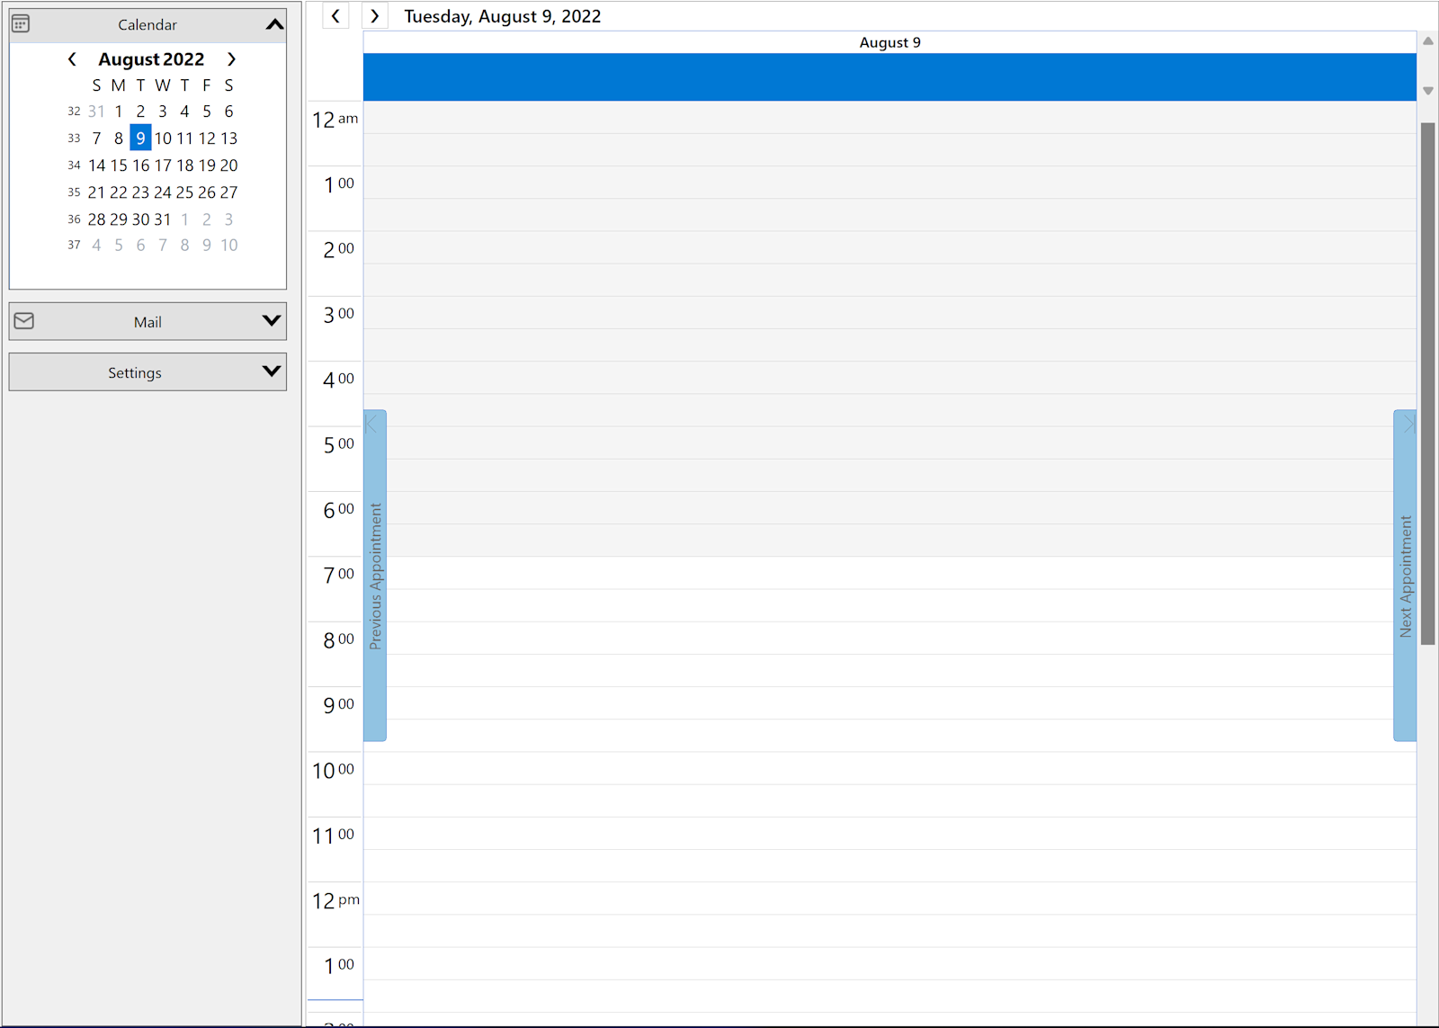Image resolution: width=1439 pixels, height=1028 pixels.
Task: Click the all-day area scroll down arrow
Action: pyautogui.click(x=1427, y=91)
